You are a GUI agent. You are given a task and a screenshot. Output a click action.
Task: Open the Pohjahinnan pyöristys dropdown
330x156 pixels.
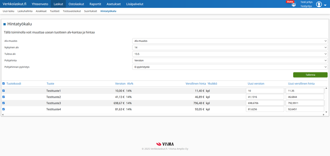tap(230, 67)
